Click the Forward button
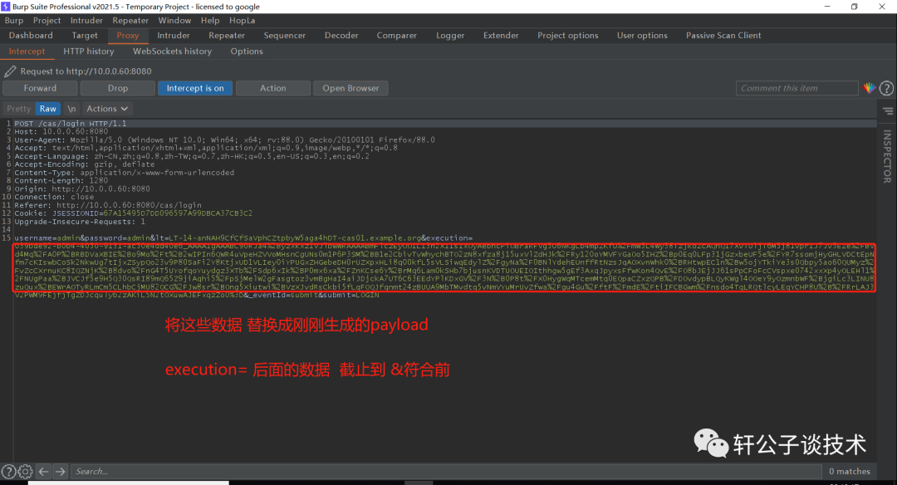Viewport: 897px width, 485px height. pos(40,87)
